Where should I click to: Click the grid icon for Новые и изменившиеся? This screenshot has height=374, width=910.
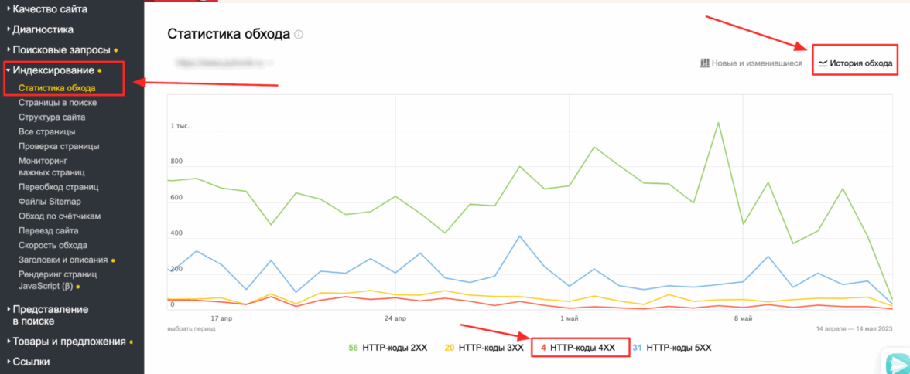(705, 63)
